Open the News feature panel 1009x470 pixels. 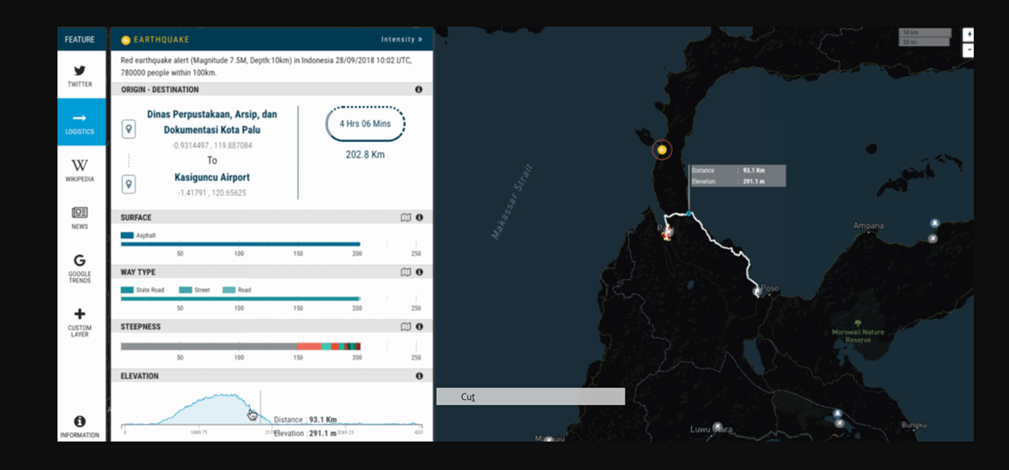point(81,218)
